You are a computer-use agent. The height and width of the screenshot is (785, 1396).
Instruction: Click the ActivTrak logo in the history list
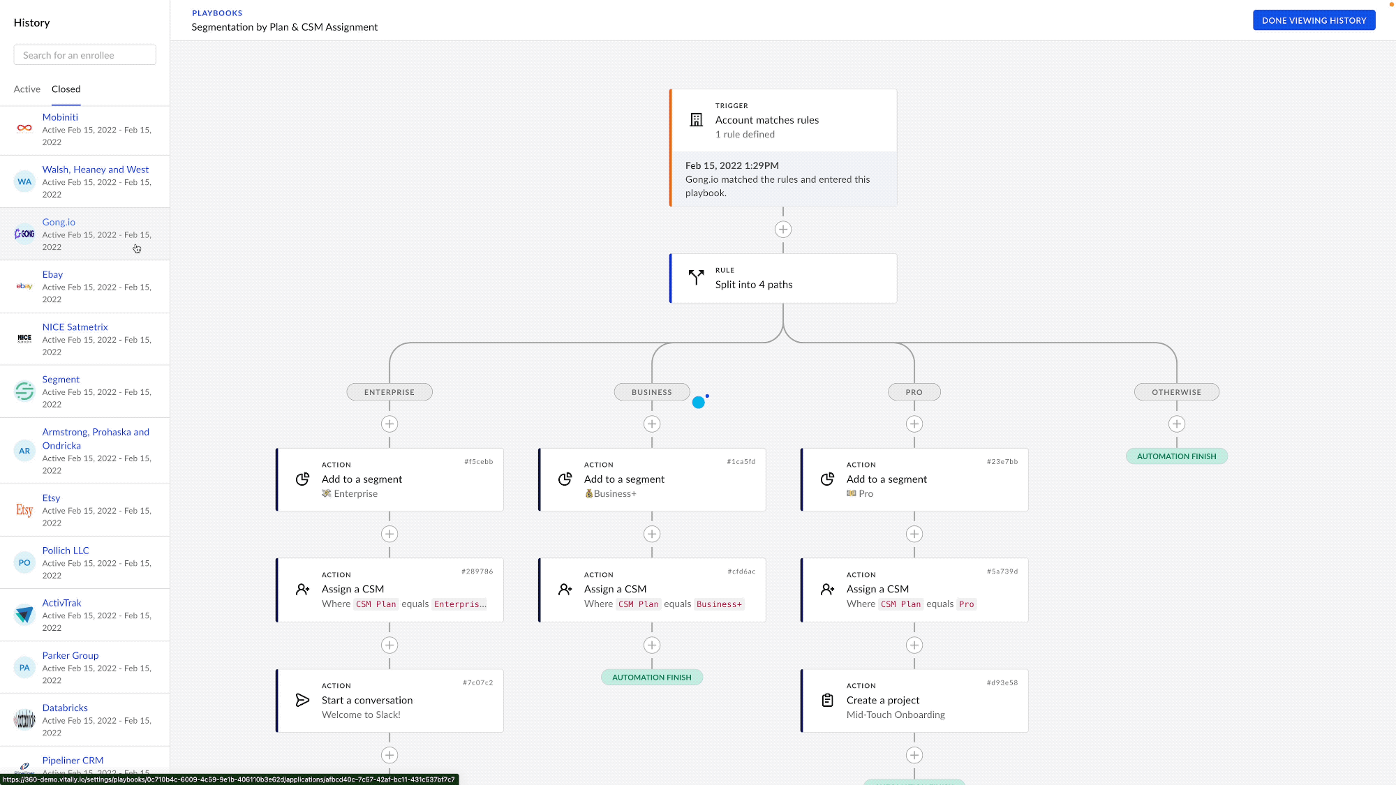[x=24, y=615]
